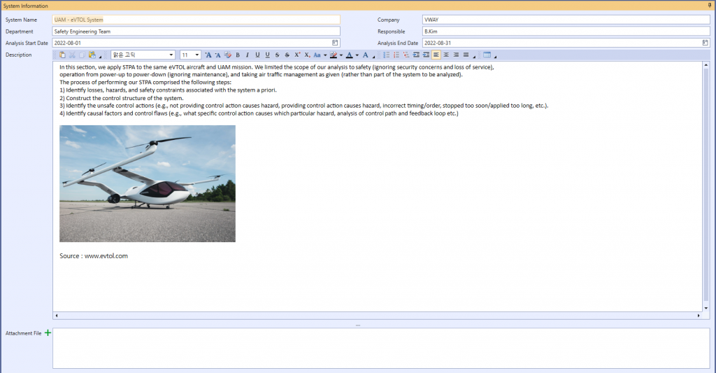Open paragraph toolbar options expander
The image size is (716, 373).
[x=474, y=57]
